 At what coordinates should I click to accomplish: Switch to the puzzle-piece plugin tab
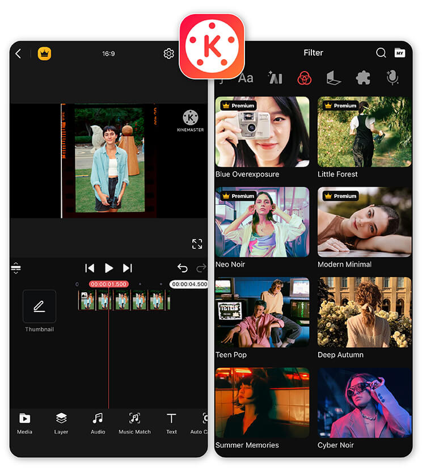coord(363,78)
